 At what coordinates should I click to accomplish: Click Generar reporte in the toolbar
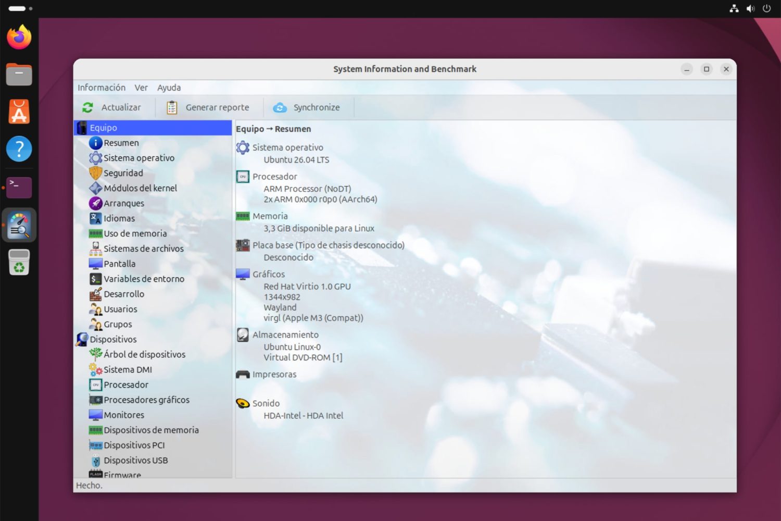point(208,107)
